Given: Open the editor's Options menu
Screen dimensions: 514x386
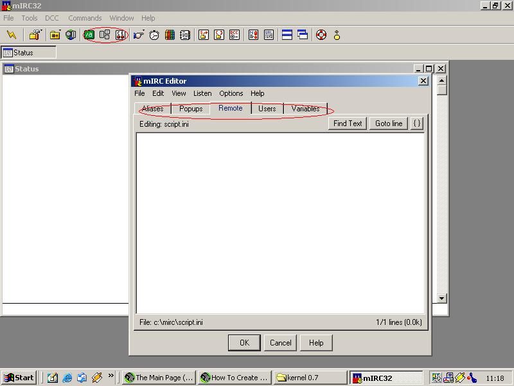Looking at the screenshot, I should 231,93.
